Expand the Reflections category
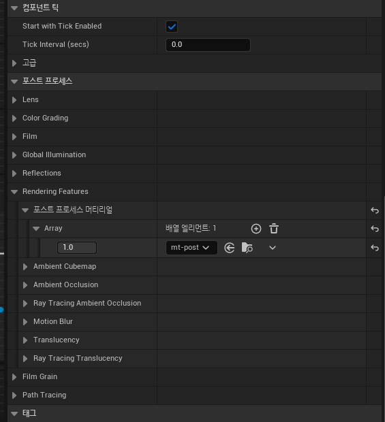The width and height of the screenshot is (385, 422). (x=14, y=174)
